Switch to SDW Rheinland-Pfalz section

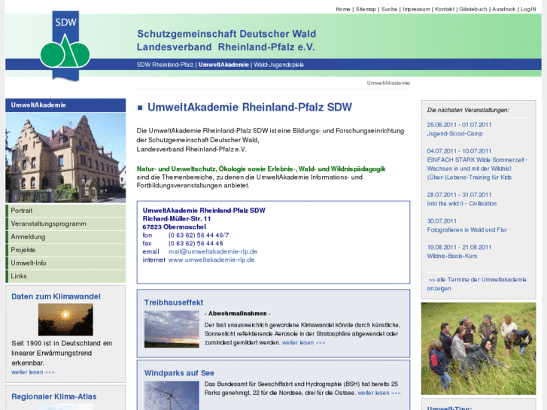pos(165,65)
